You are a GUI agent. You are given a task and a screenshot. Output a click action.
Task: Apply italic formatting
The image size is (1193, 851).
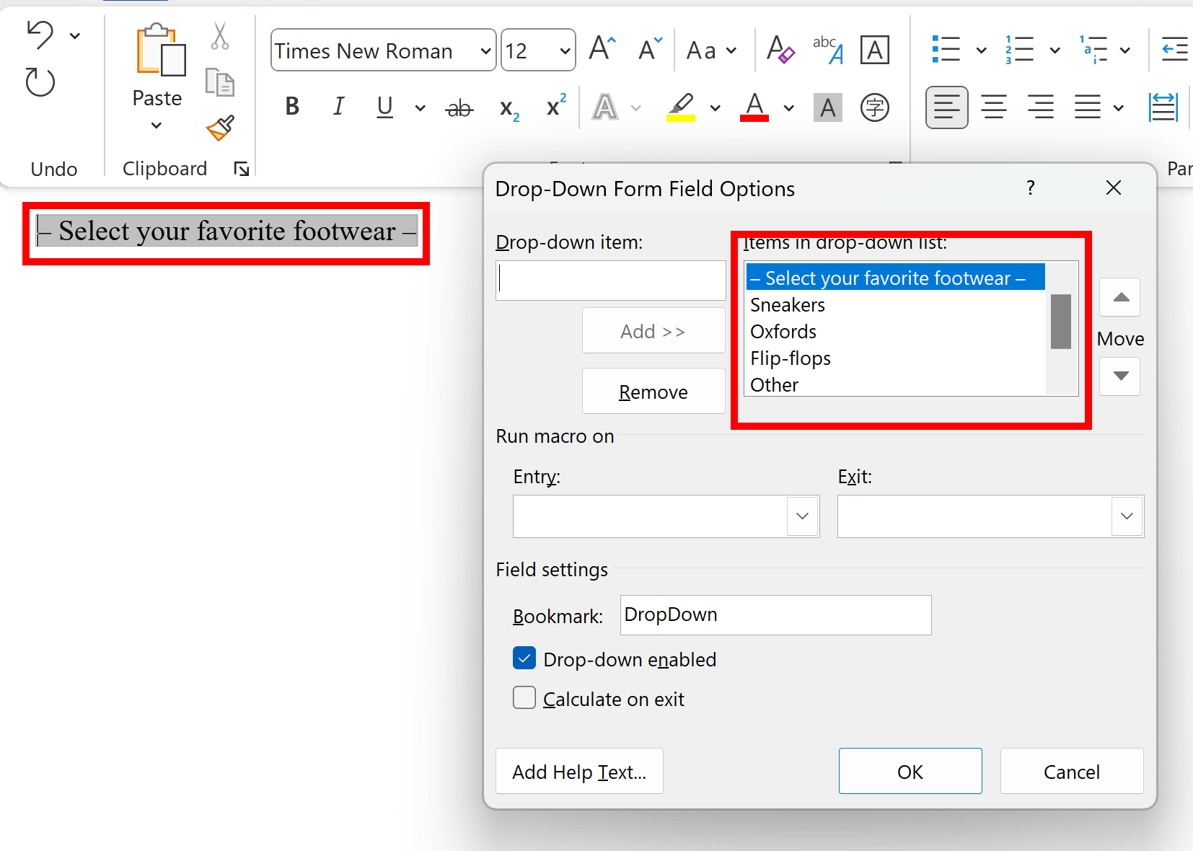tap(338, 107)
